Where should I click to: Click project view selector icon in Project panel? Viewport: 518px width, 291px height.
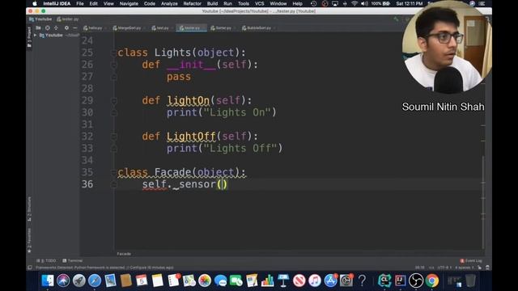tap(38, 28)
